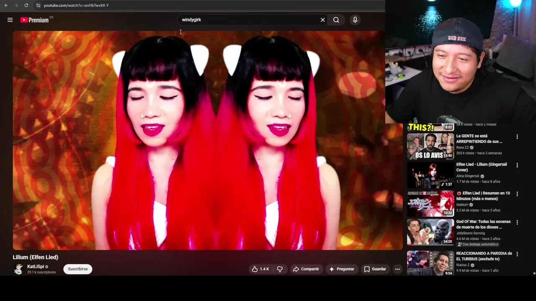Open options menu for the Rene ZZ video

pos(517,137)
